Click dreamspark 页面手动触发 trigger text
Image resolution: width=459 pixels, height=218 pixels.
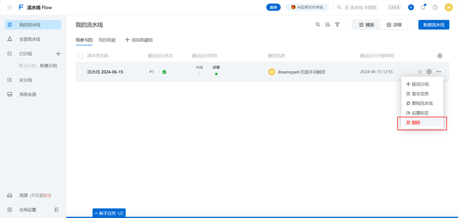click(301, 72)
